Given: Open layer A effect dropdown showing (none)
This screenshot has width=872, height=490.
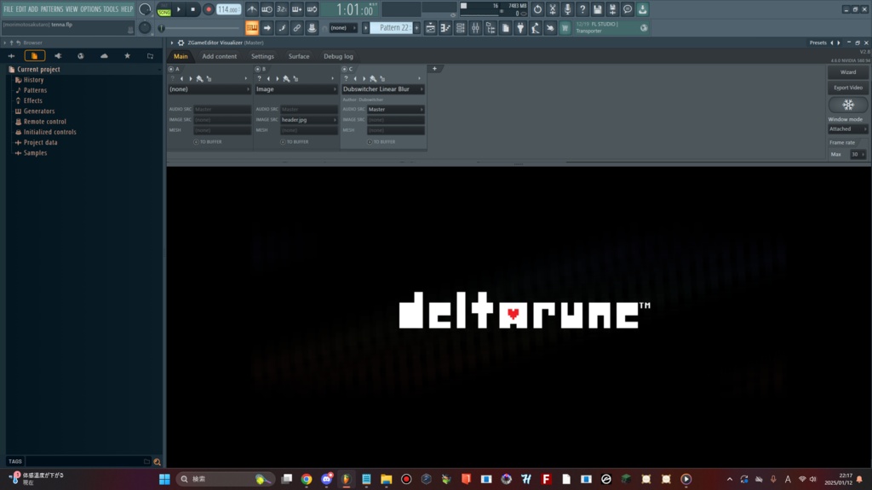Looking at the screenshot, I should click(x=209, y=88).
